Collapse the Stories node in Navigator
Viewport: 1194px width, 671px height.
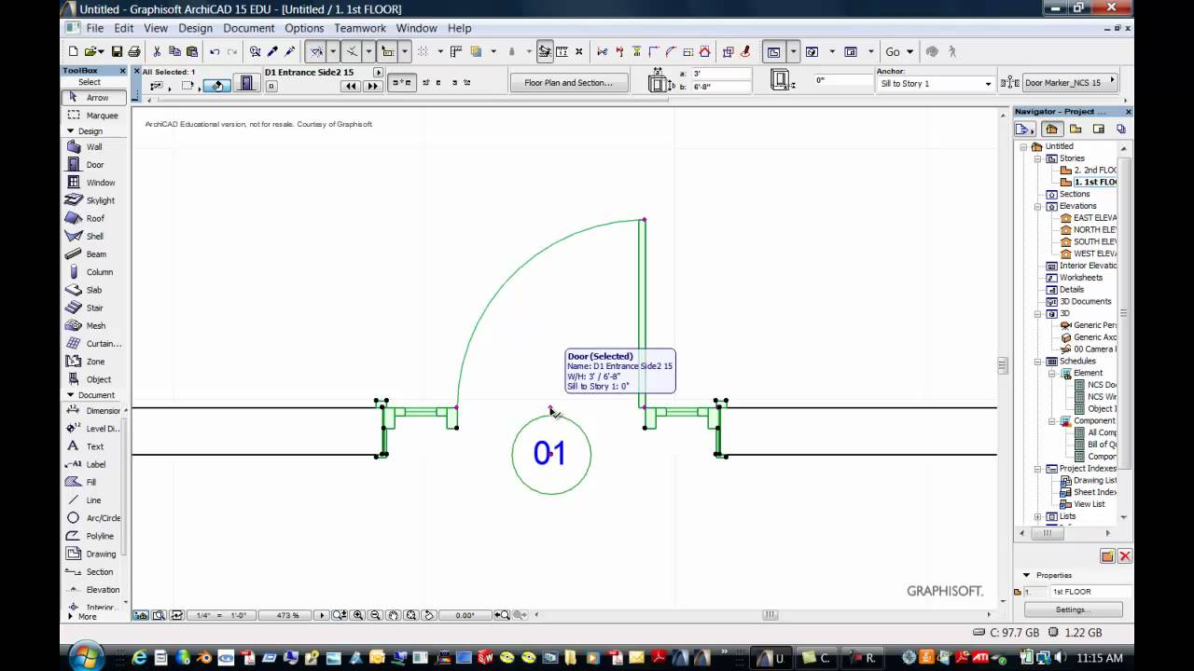pyautogui.click(x=1036, y=158)
